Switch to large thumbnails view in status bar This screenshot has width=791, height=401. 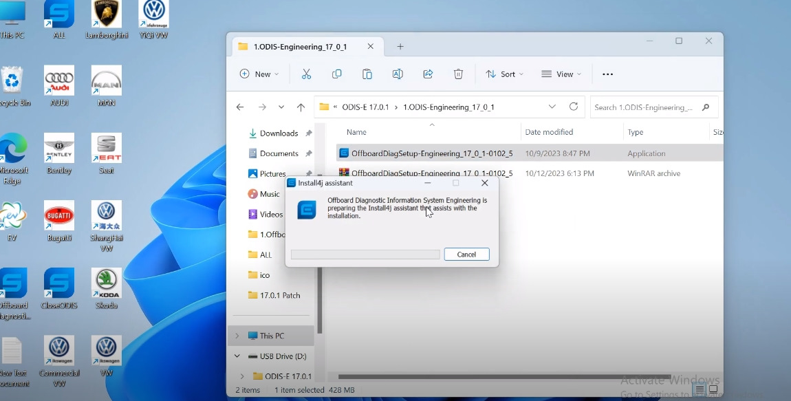click(713, 390)
